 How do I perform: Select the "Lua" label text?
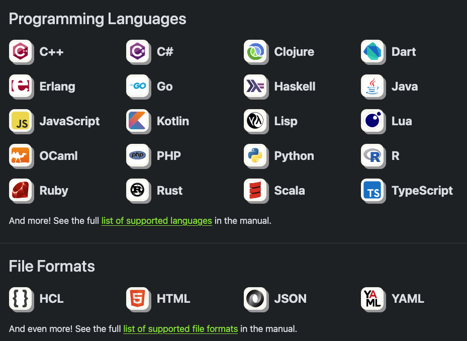click(x=402, y=121)
